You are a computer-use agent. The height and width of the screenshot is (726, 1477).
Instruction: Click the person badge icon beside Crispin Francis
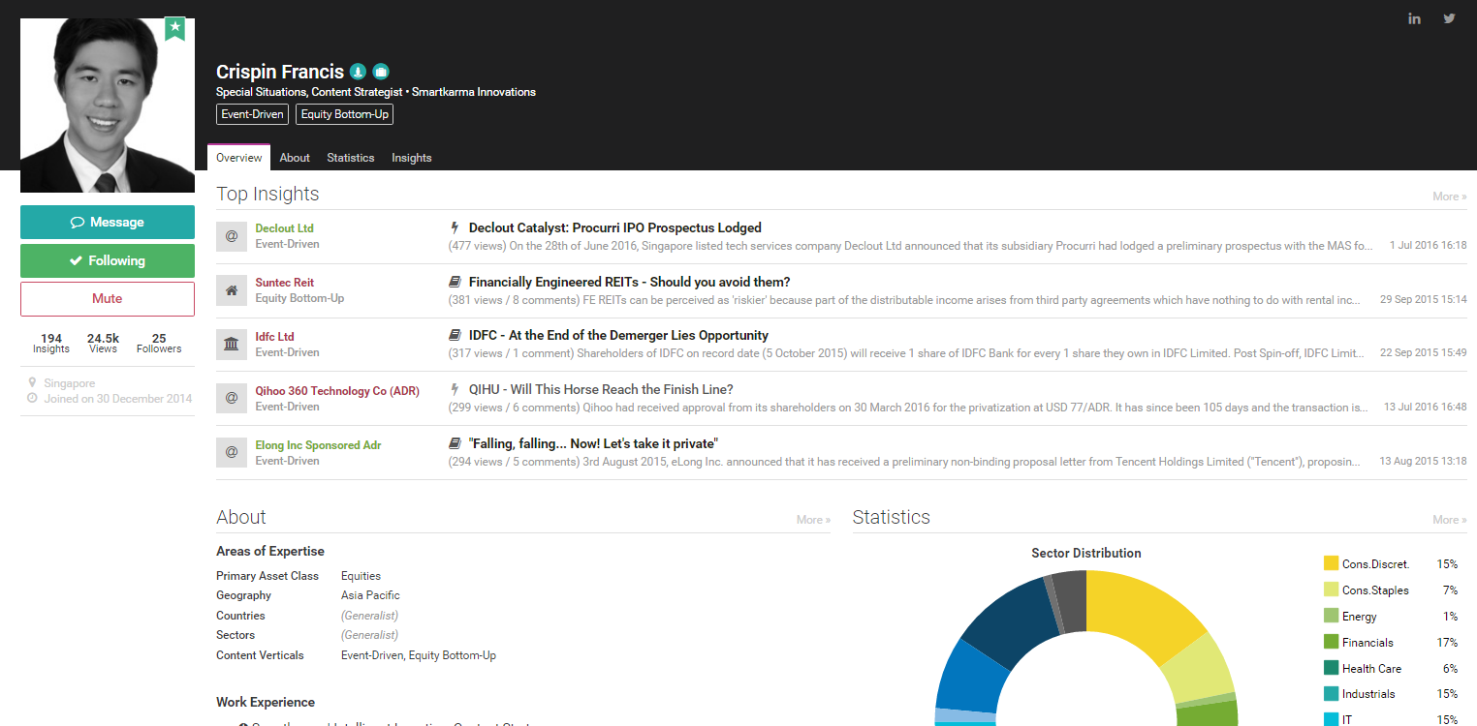358,72
